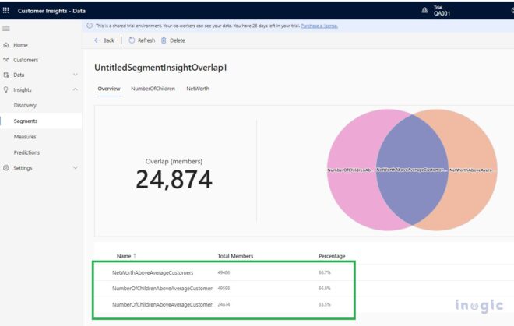Screen dimensions: 514x326
Task: Open Discovery under Insights
Action: (x=25, y=105)
